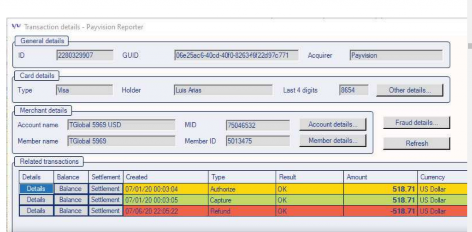The height and width of the screenshot is (232, 472).
Task: Open Details for the Authorize transaction
Action: point(36,189)
